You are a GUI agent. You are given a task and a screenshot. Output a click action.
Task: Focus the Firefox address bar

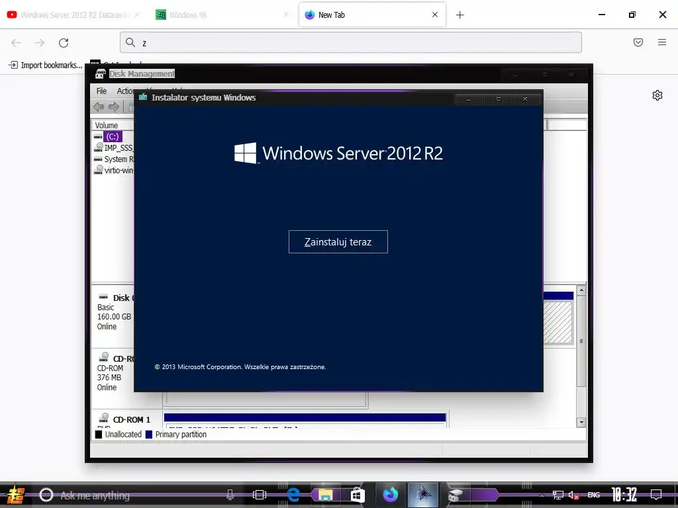(x=351, y=42)
